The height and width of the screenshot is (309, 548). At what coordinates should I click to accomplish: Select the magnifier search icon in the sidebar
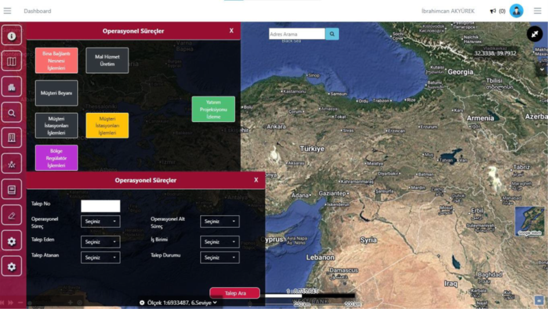(11, 113)
